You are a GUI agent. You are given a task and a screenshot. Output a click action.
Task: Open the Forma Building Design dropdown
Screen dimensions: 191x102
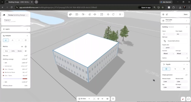(18, 15)
